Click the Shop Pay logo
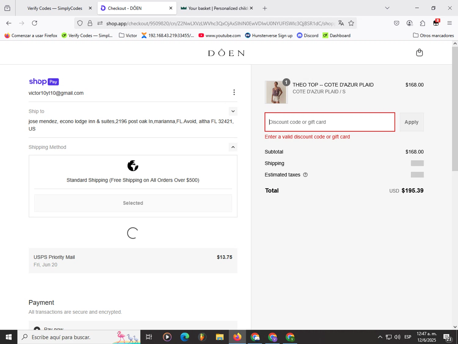 tap(44, 82)
